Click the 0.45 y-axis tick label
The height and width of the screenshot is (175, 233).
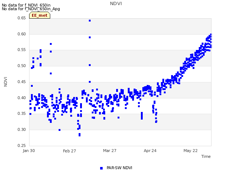click(22, 82)
